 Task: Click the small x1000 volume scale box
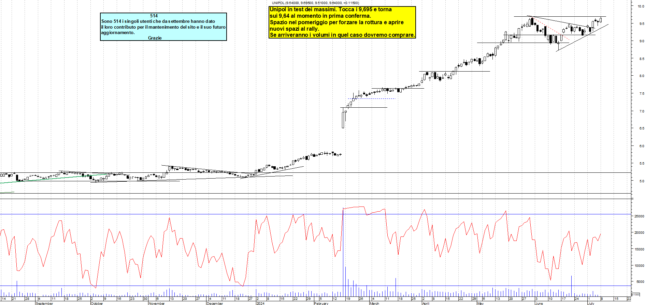(x=636, y=294)
